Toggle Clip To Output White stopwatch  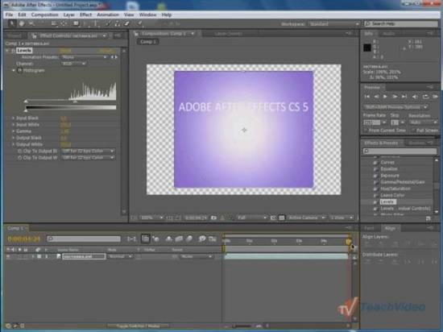[19, 158]
